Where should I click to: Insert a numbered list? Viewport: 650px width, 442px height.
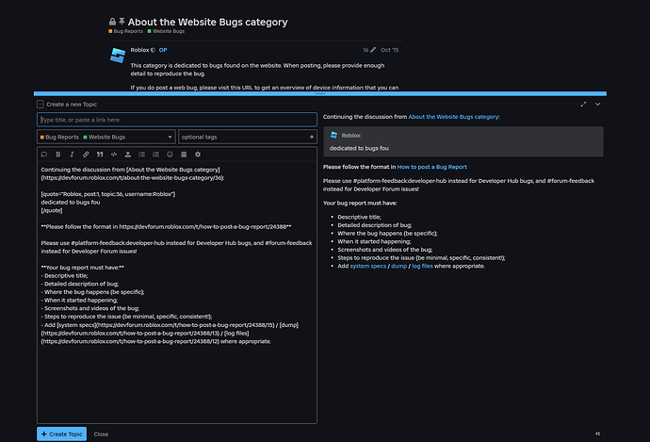[155, 154]
